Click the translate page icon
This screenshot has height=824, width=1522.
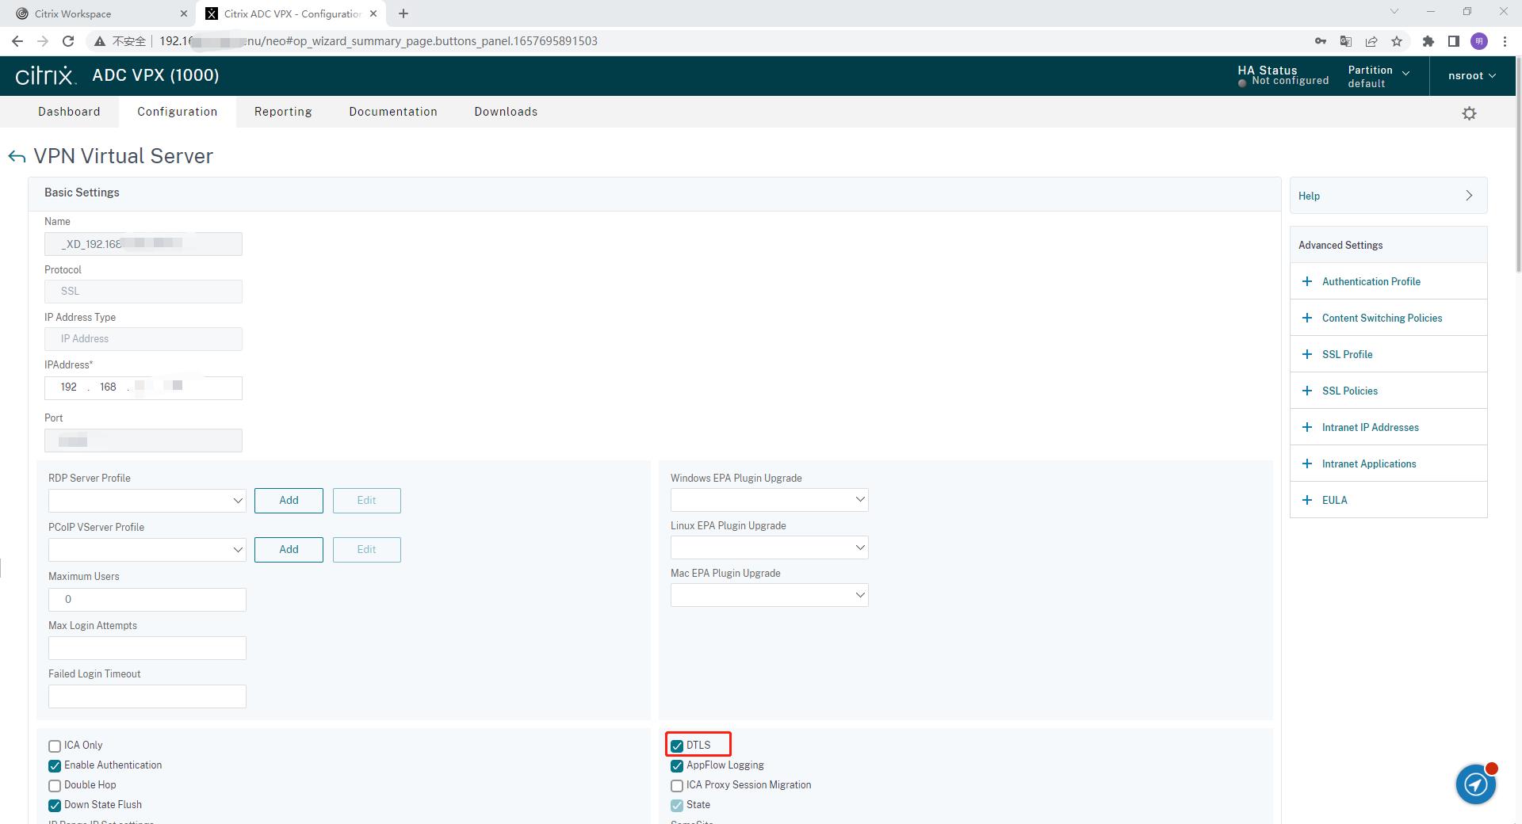1346,41
